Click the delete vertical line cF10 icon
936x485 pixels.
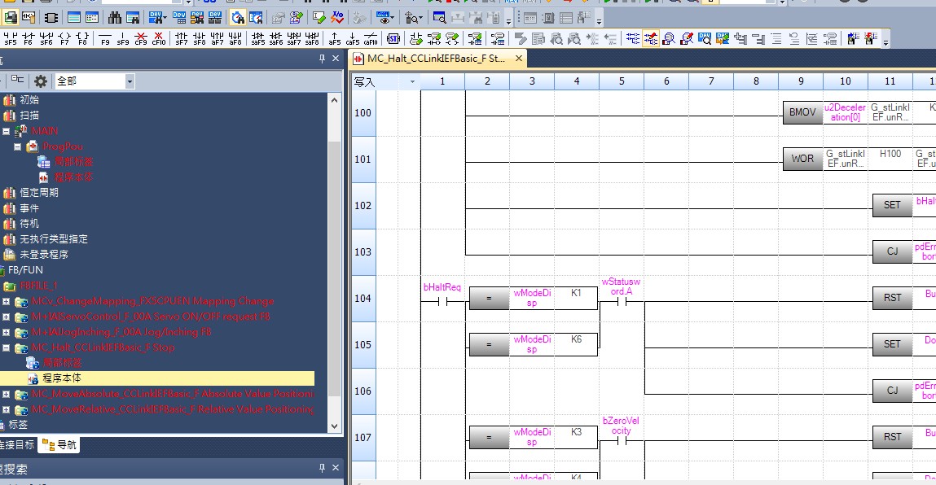pos(158,38)
